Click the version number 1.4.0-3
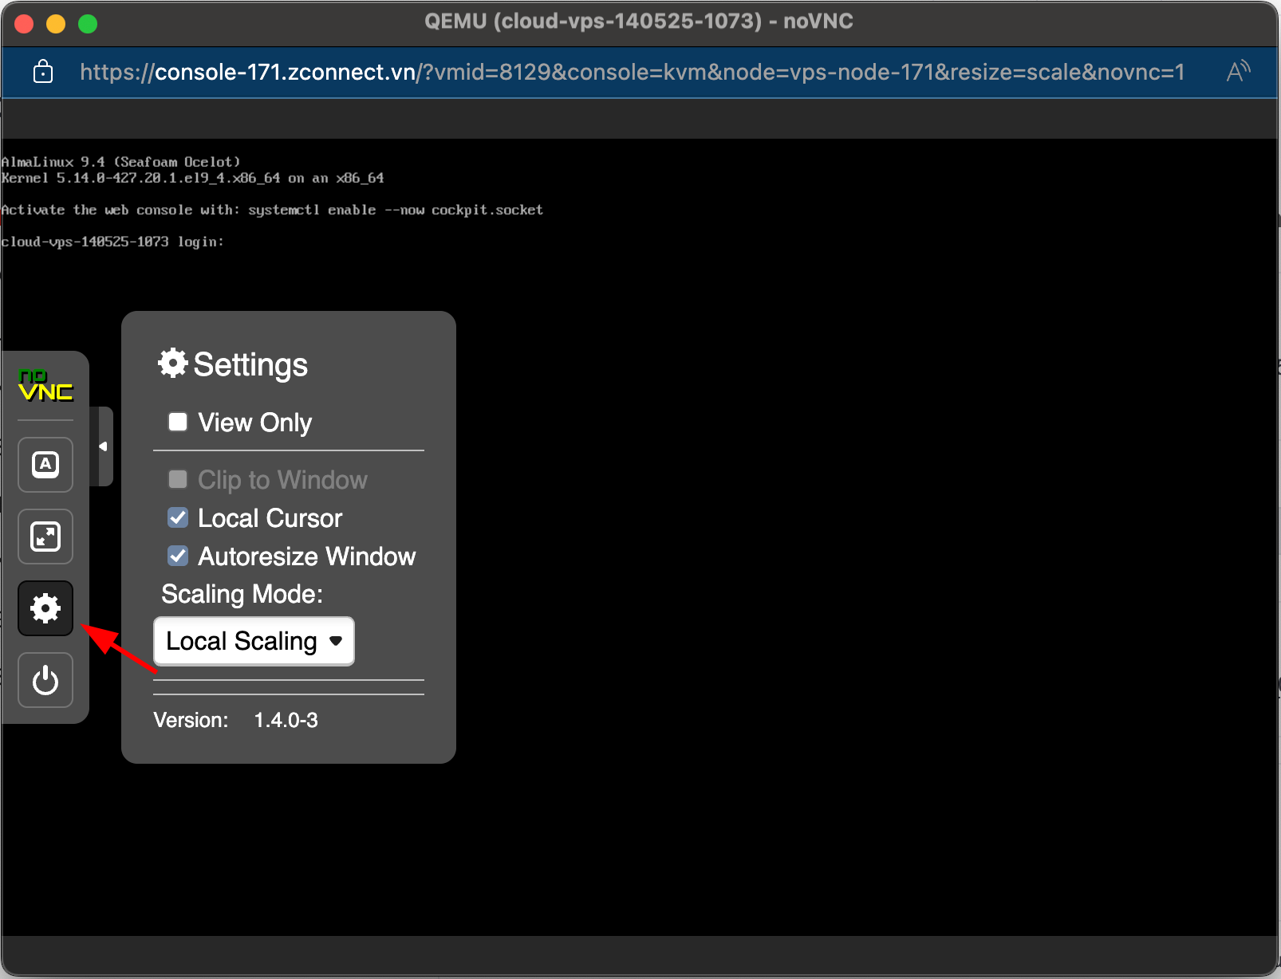The width and height of the screenshot is (1281, 979). [x=286, y=720]
